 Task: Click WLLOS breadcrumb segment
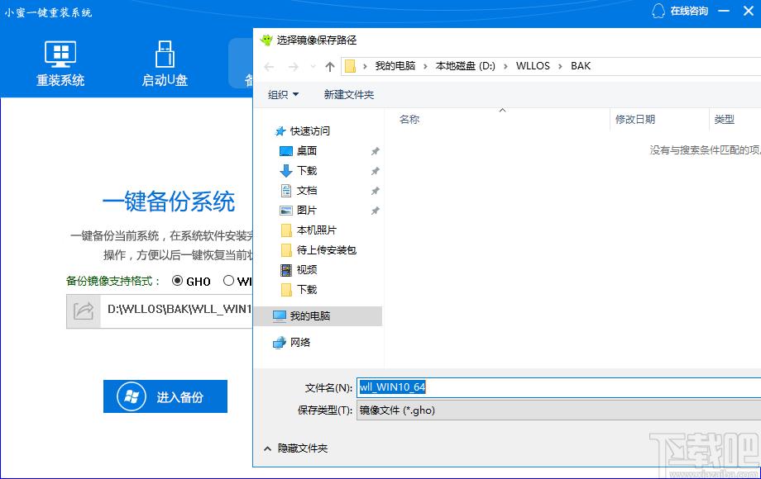tap(533, 66)
